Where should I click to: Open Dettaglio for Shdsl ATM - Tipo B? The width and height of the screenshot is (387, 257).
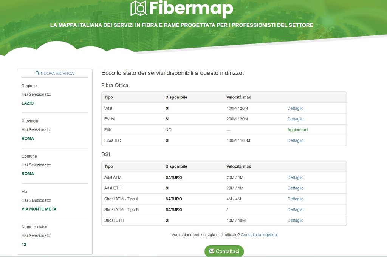(296, 210)
